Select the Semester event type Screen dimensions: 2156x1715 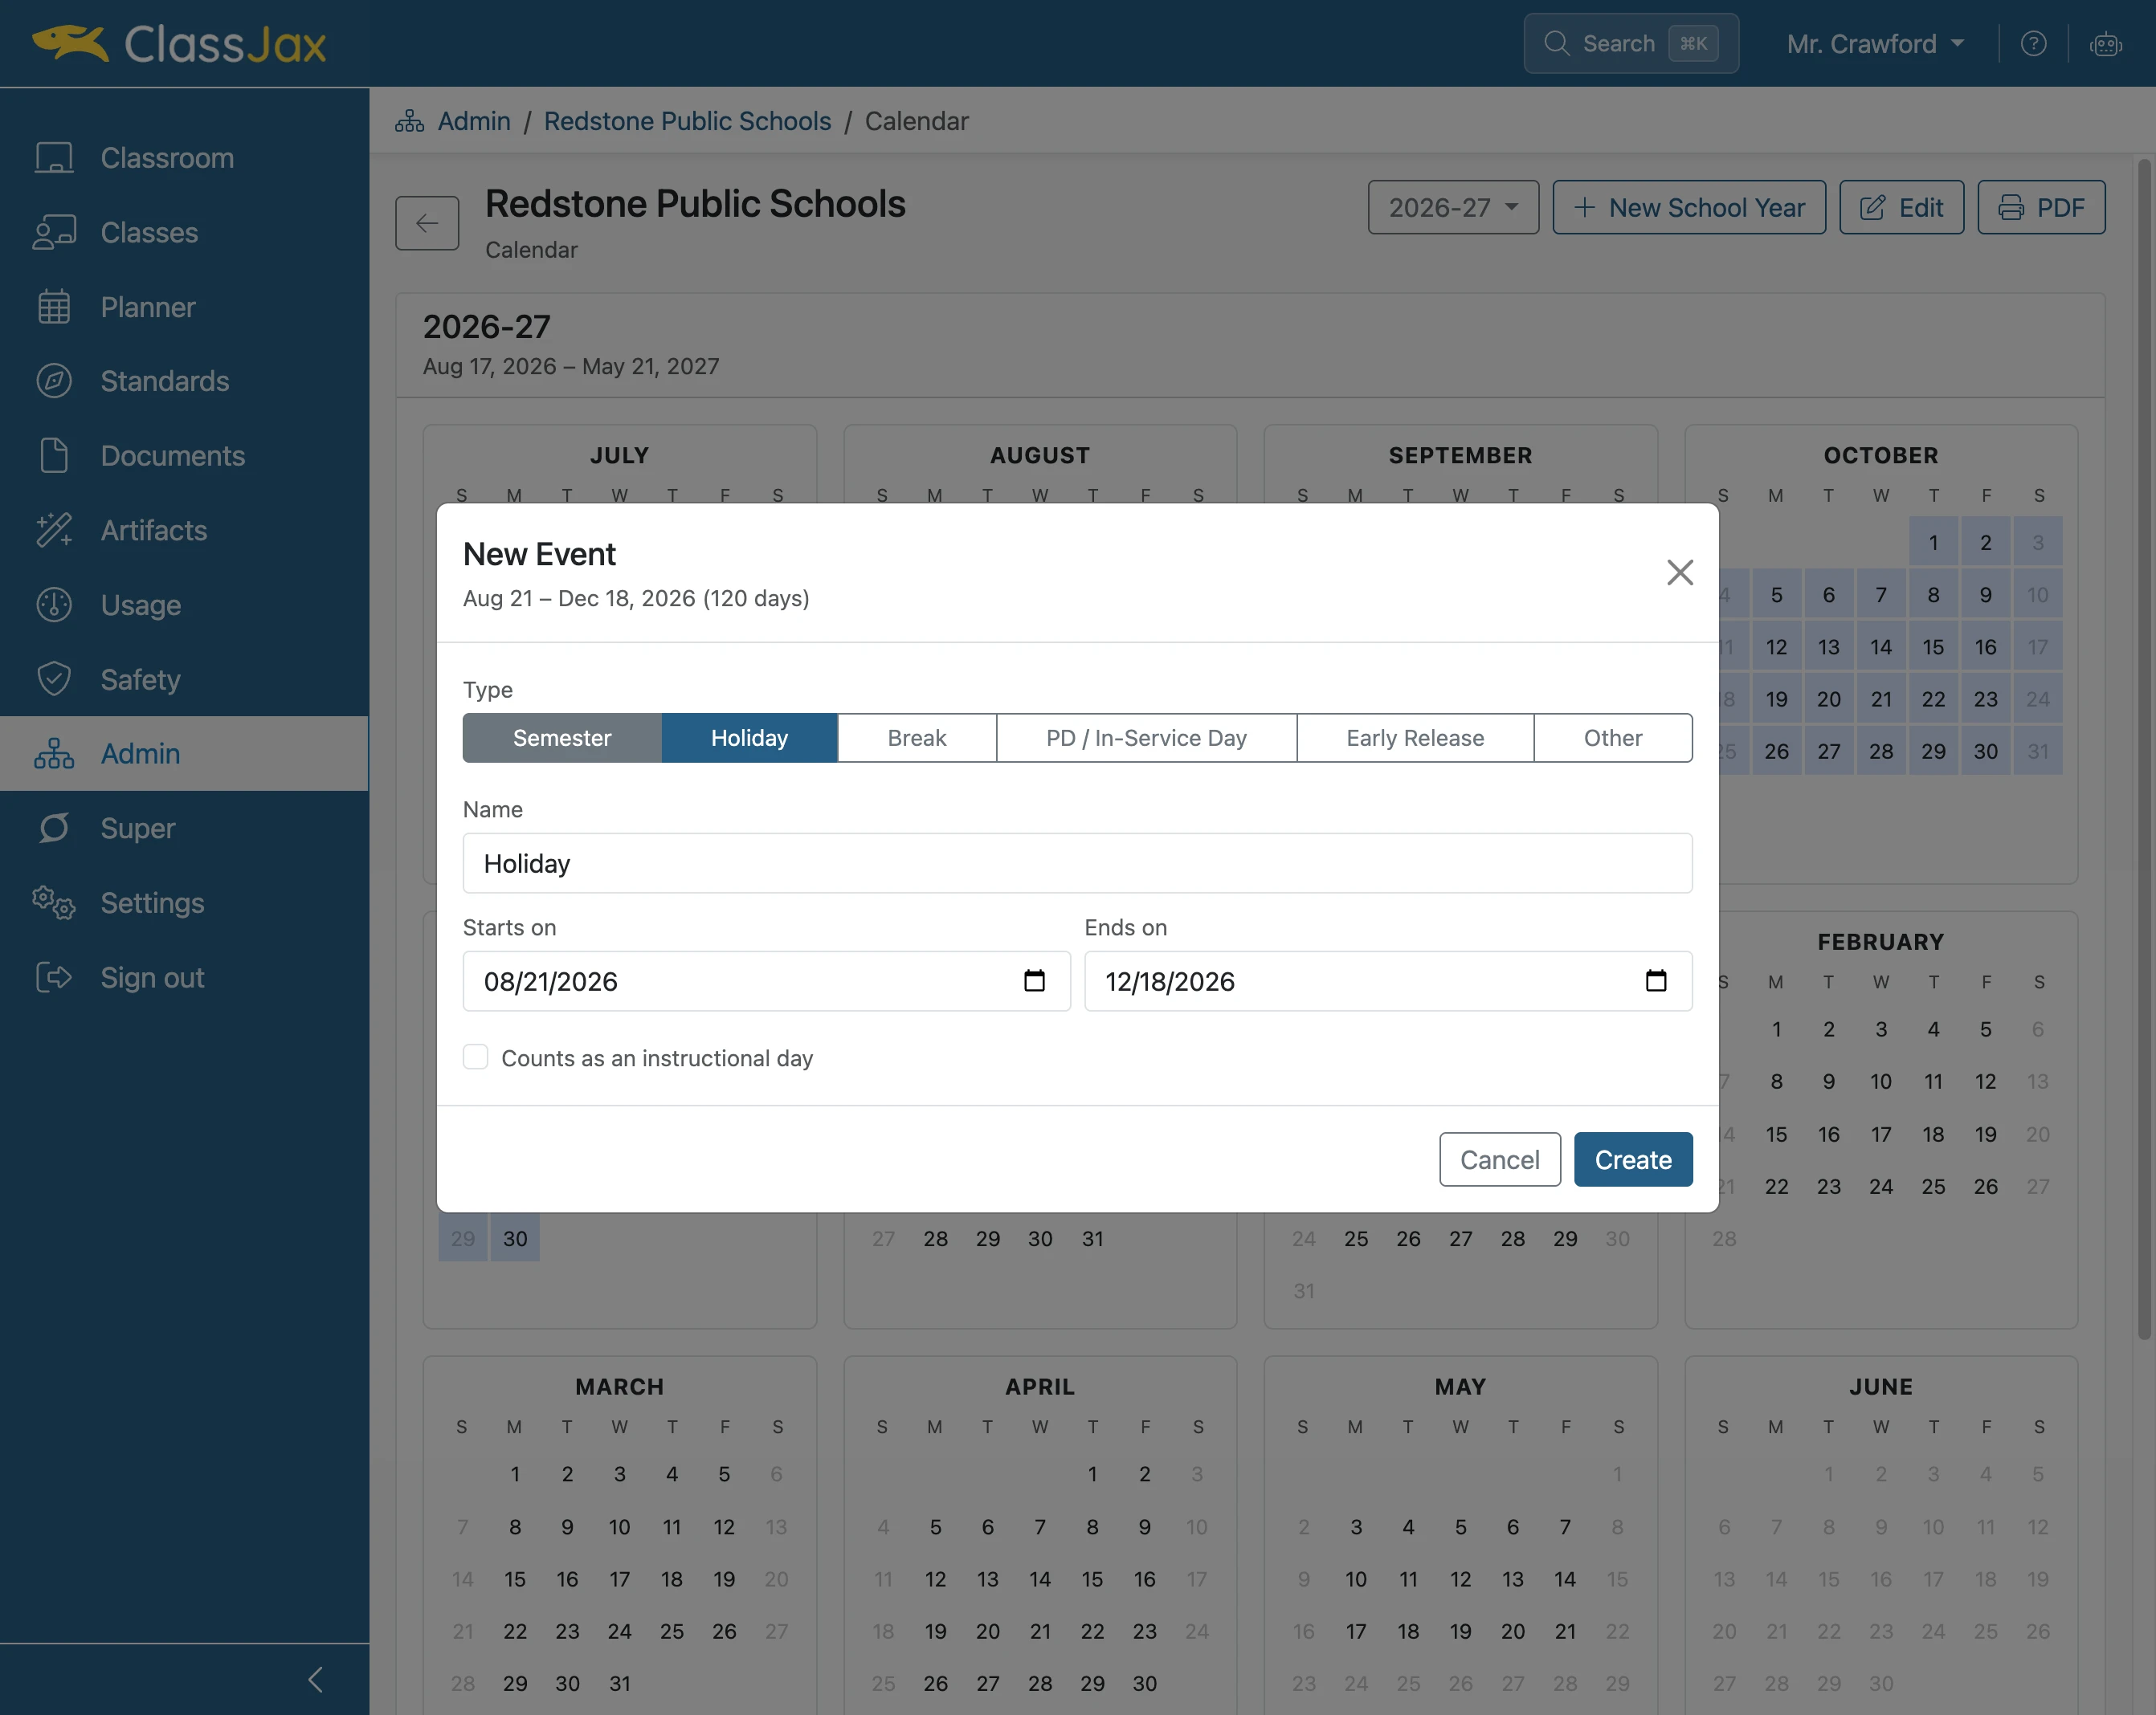coord(562,739)
